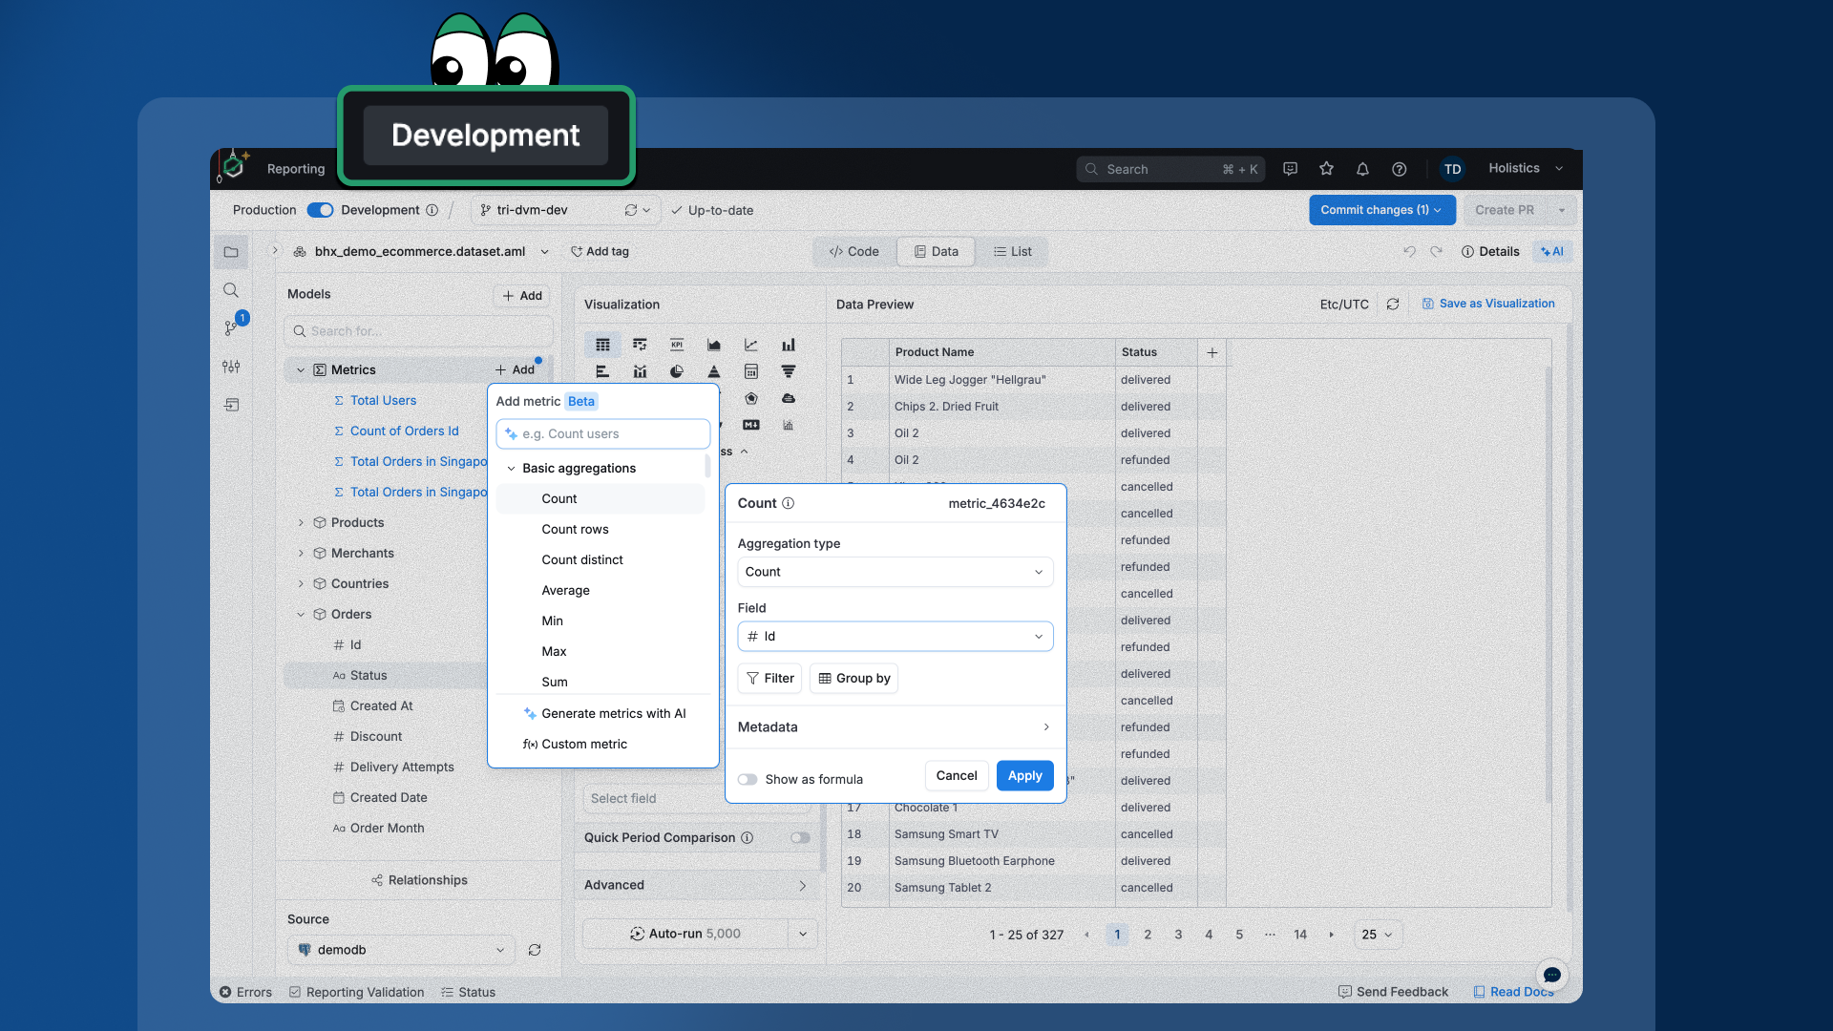The image size is (1833, 1031).
Task: Select the bar chart visualization icon
Action: pos(788,345)
